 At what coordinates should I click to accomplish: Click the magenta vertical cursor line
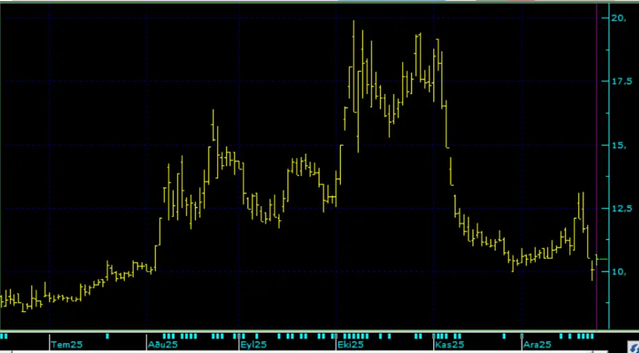pyautogui.click(x=596, y=167)
